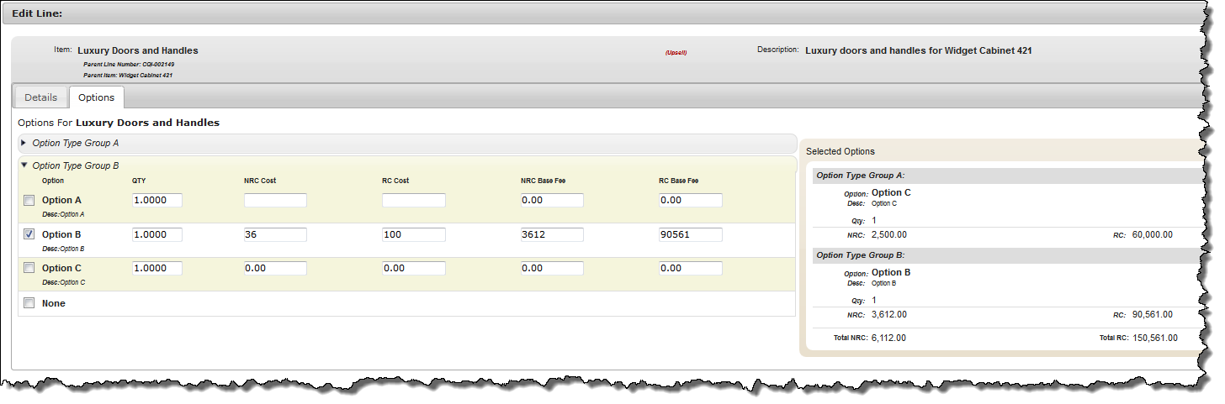This screenshot has width=1225, height=404.
Task: Uncheck the Option B checkbox
Action: (x=29, y=235)
